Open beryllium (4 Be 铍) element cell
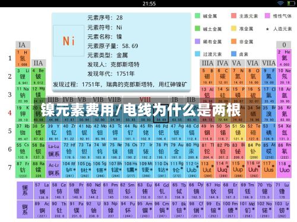The width and height of the screenshot is (297, 222). (x=39, y=76)
